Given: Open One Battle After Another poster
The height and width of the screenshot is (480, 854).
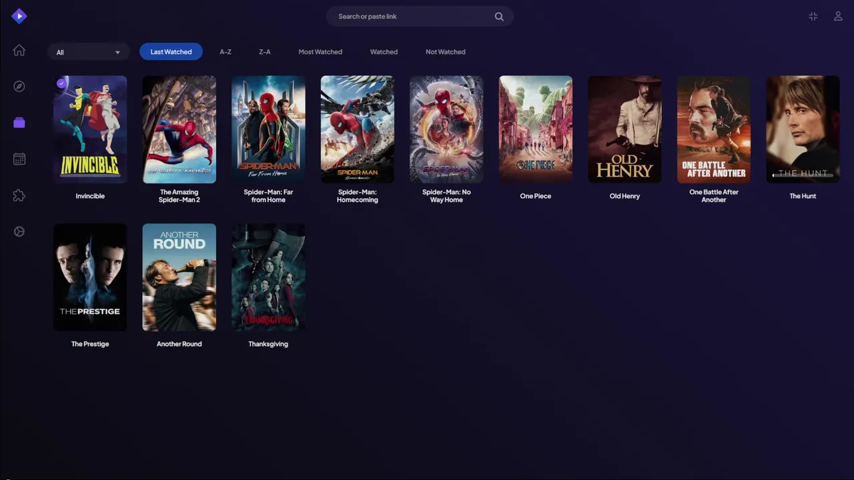Looking at the screenshot, I should [714, 129].
